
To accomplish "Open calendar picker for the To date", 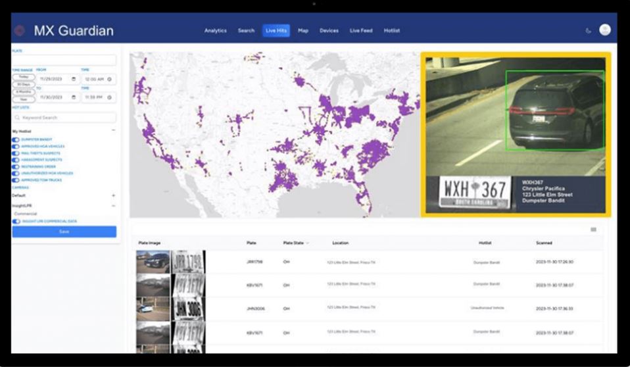I will coord(74,97).
